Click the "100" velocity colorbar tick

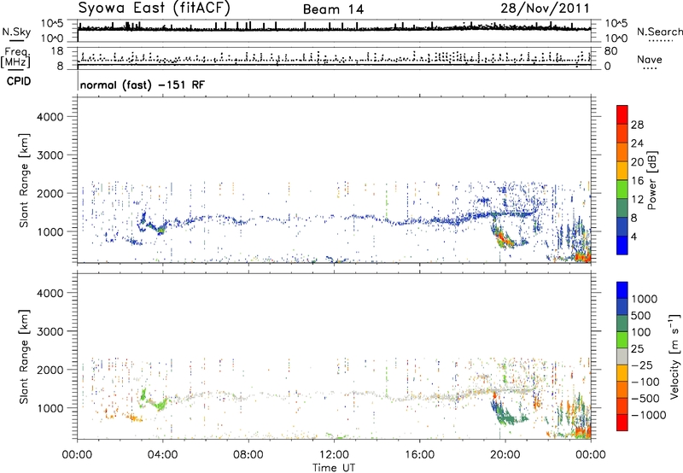point(641,332)
